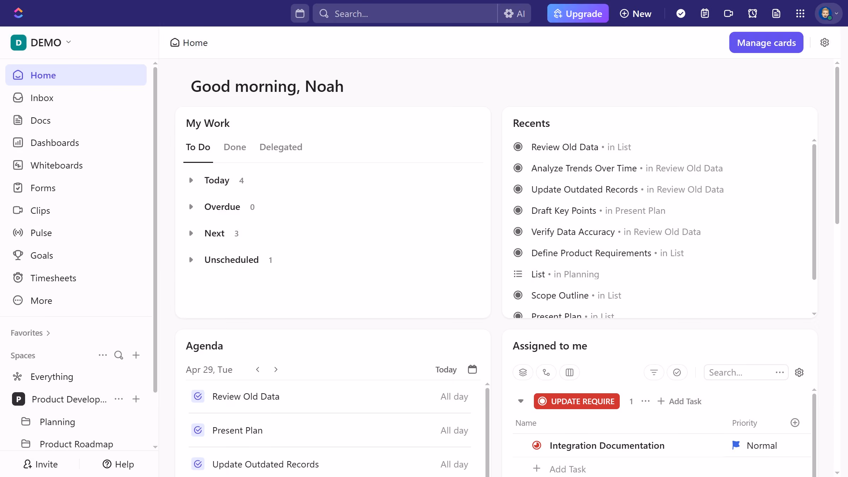Viewport: 848px width, 477px height.
Task: Open Inbox from sidebar
Action: [x=76, y=98]
